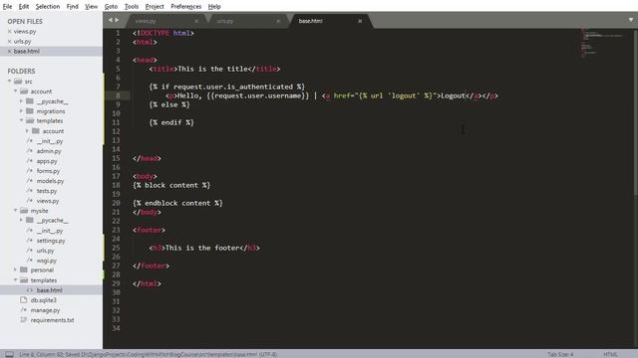Collapse the templates folder inside account
This screenshot has width=638, height=358.
pos(21,121)
